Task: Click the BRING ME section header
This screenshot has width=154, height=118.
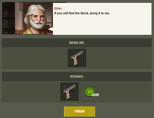Action: [x=77, y=43]
